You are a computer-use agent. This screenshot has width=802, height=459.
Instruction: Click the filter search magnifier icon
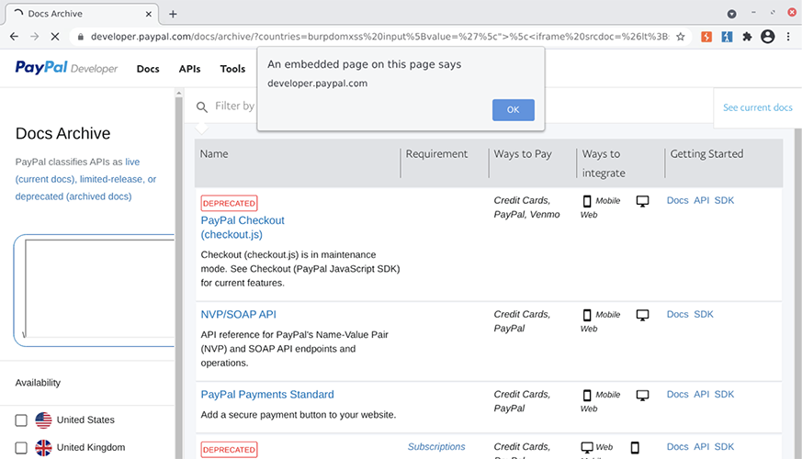[x=202, y=106]
